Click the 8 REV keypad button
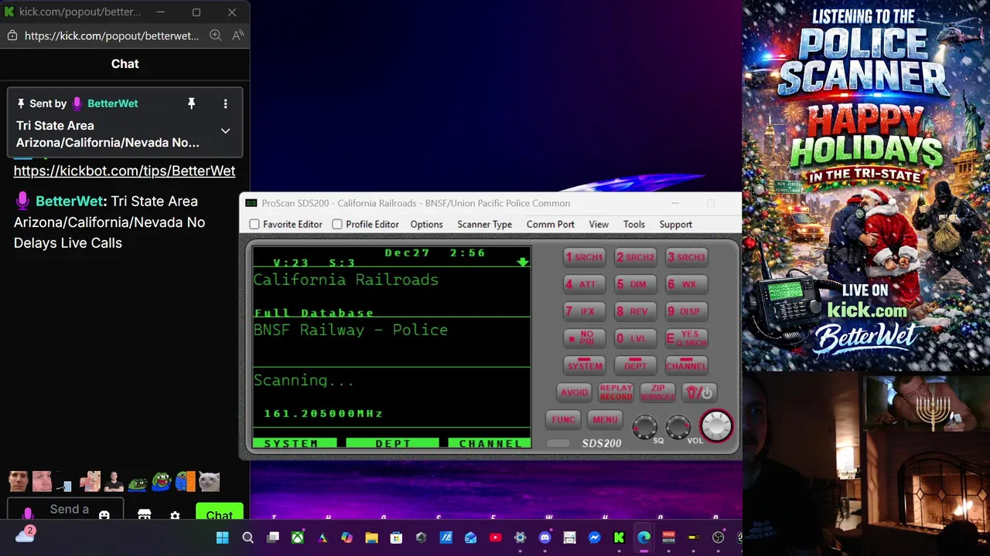 pos(635,311)
